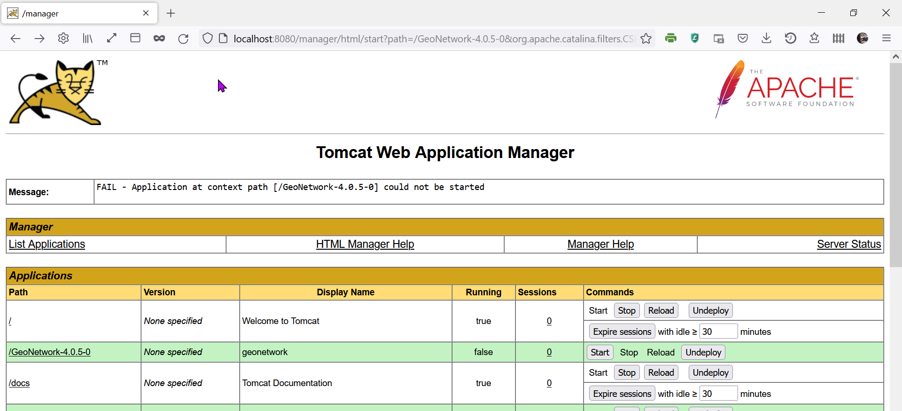Open the /docs path link
Image resolution: width=902 pixels, height=411 pixels.
coord(19,383)
